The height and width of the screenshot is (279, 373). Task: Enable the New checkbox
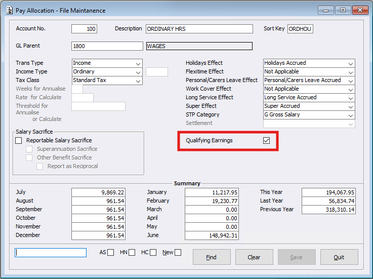[x=178, y=253]
